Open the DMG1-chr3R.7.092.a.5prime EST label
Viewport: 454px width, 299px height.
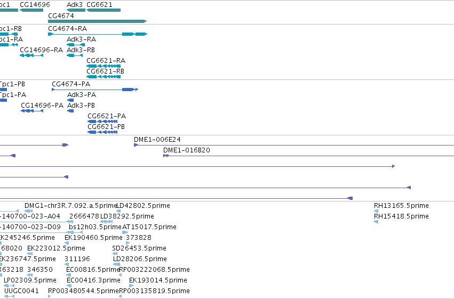point(70,206)
